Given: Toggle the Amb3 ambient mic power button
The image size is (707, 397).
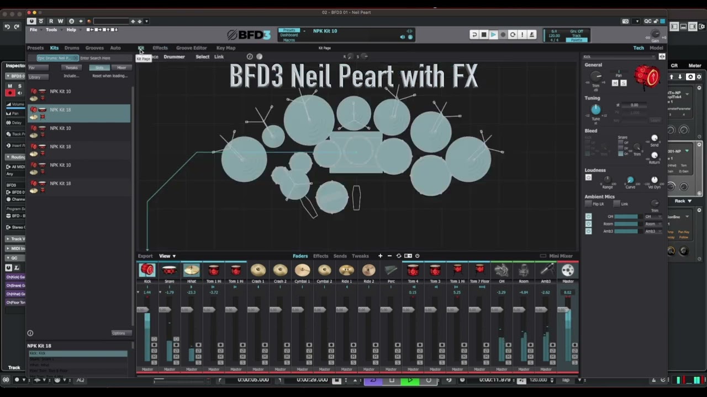Looking at the screenshot, I should coord(588,231).
